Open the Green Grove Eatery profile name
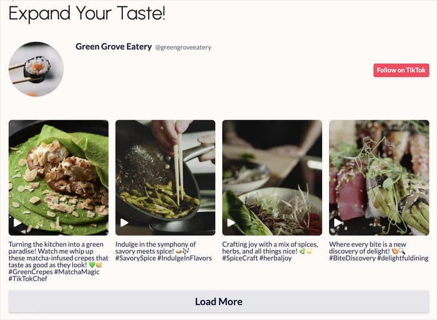 click(x=113, y=47)
